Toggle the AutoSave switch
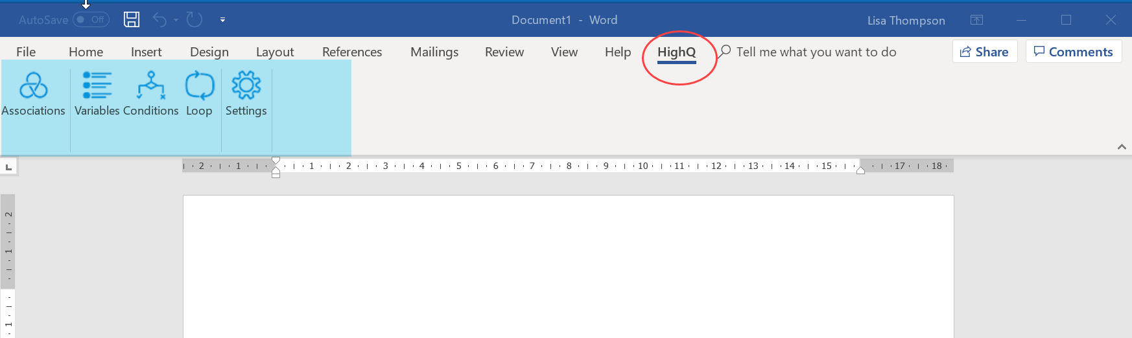Viewport: 1132px width, 338px height. 91,19
